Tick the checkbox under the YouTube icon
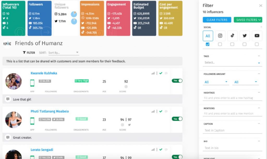The height and width of the screenshot is (159, 267). coord(257,44)
